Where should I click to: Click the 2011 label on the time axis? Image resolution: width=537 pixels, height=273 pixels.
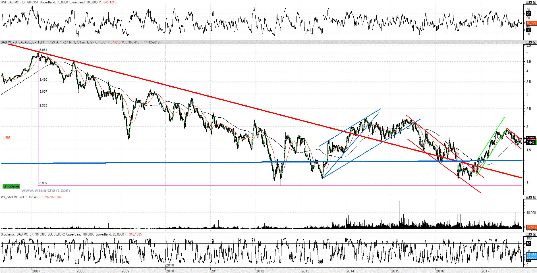pos(215,271)
